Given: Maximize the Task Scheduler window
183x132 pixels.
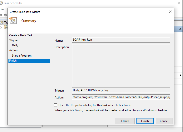Looking at the screenshot, I should point(168,3).
